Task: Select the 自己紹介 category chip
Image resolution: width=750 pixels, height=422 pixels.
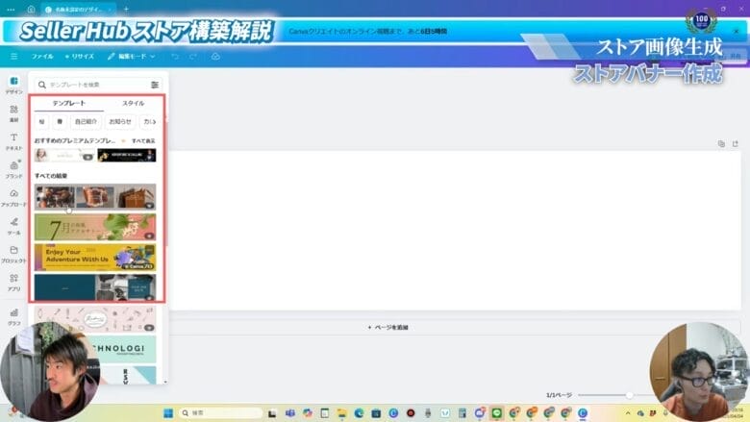Action: tap(86, 121)
